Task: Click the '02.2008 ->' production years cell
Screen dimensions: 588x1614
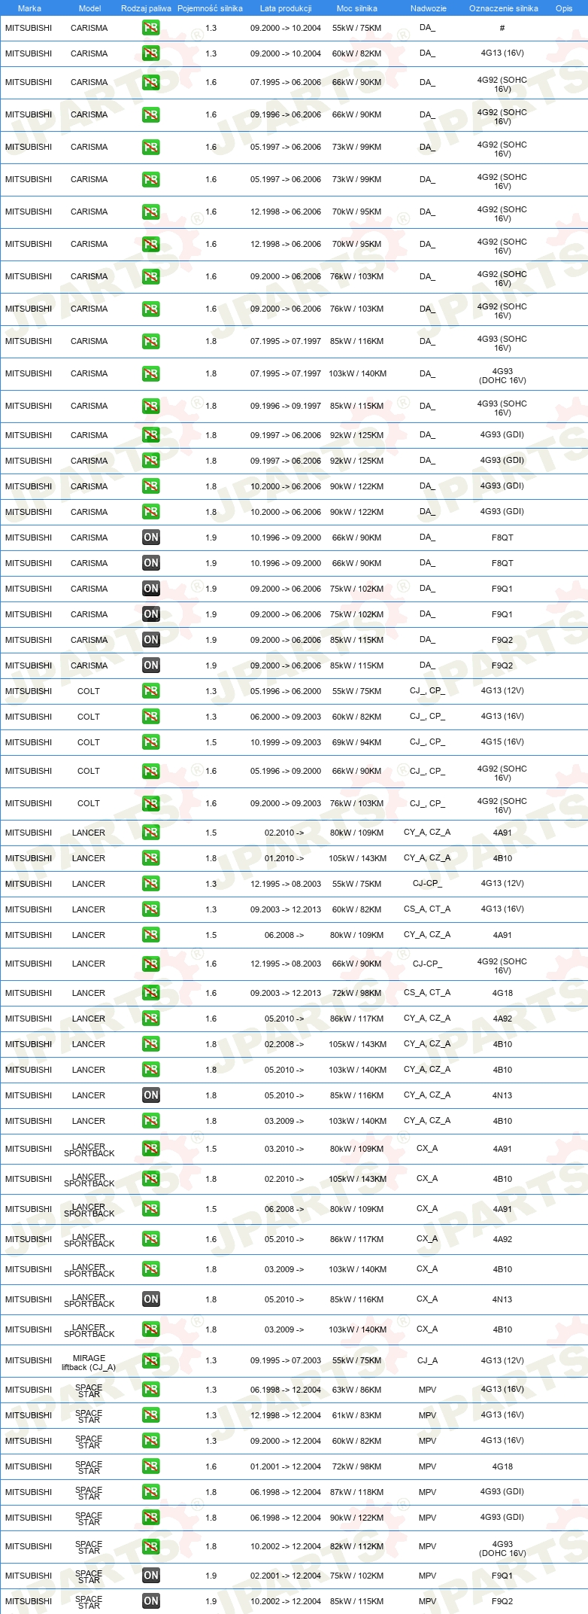Action: click(284, 1044)
